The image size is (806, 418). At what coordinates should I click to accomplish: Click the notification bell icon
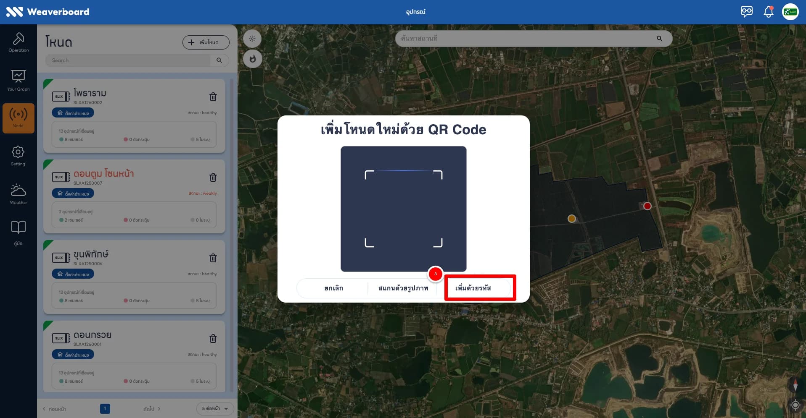[x=769, y=12]
